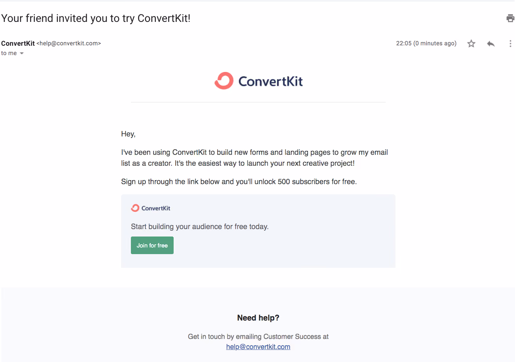Screen dimensions: 515x362
Task: Click the 'Get in touch by emailing' line
Action: click(x=258, y=337)
